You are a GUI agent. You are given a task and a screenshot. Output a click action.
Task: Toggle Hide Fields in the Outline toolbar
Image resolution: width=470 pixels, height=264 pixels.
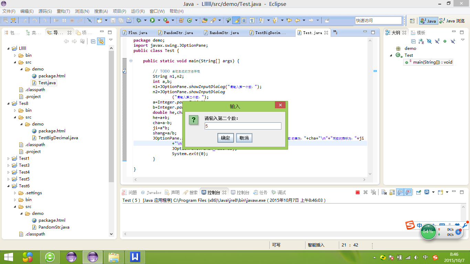click(x=429, y=41)
